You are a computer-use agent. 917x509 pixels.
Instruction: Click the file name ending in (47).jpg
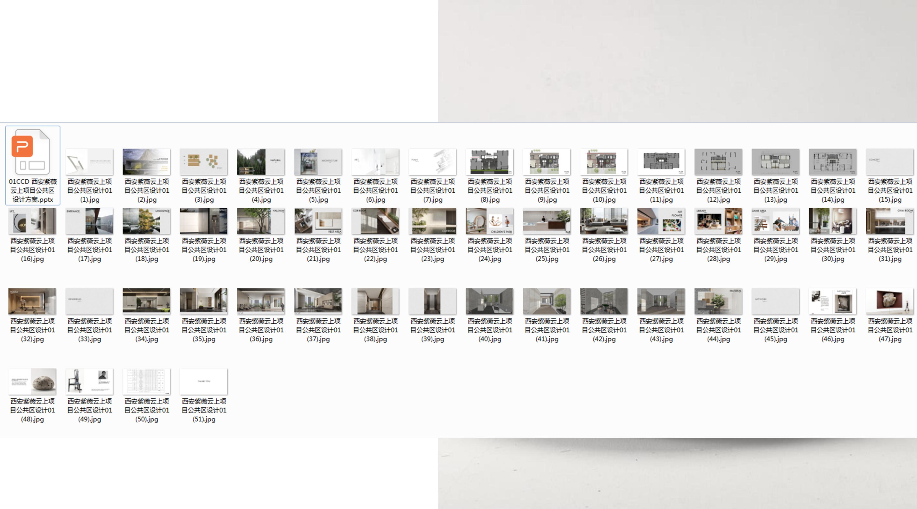click(890, 330)
